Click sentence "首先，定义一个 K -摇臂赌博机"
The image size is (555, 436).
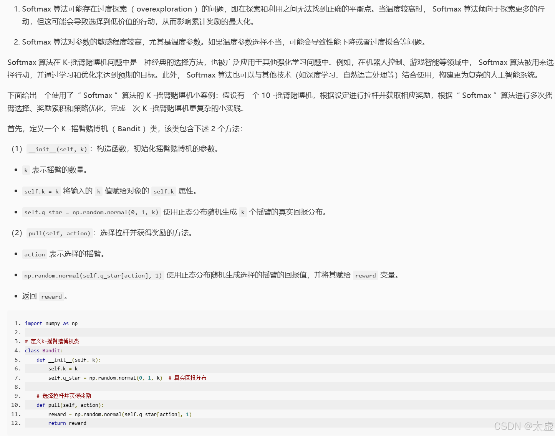point(125,129)
